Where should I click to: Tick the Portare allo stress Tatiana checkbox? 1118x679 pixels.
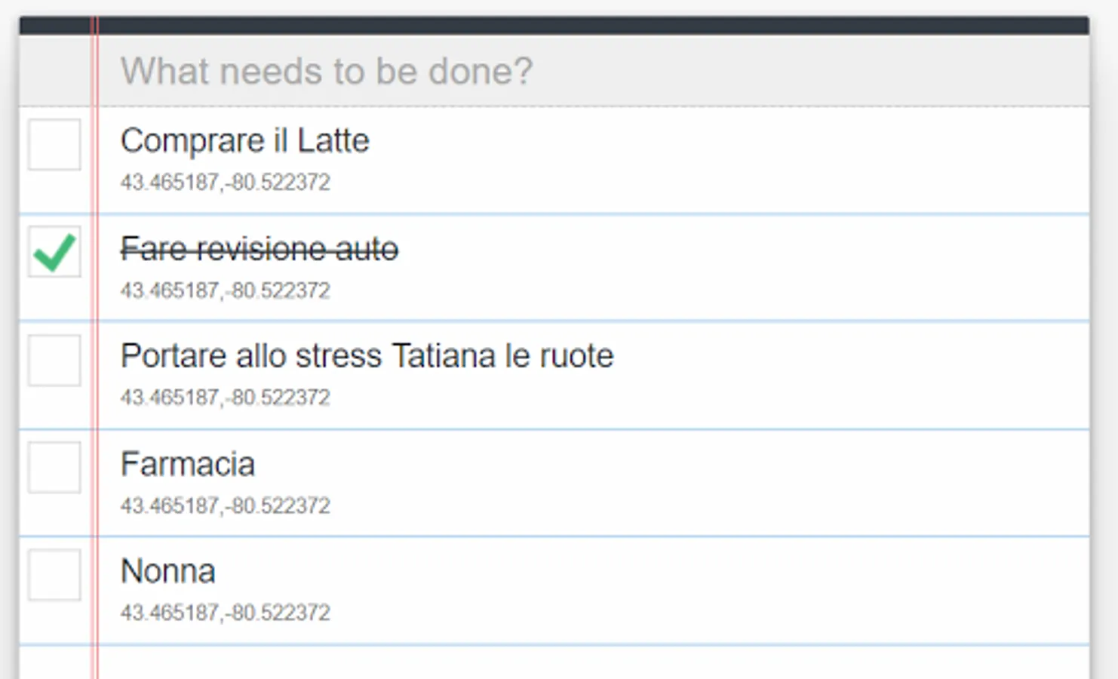point(54,361)
